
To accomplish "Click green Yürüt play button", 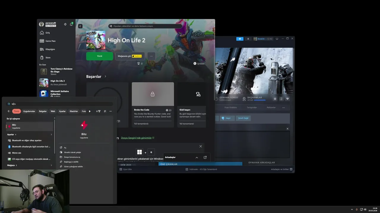I will [99, 56].
